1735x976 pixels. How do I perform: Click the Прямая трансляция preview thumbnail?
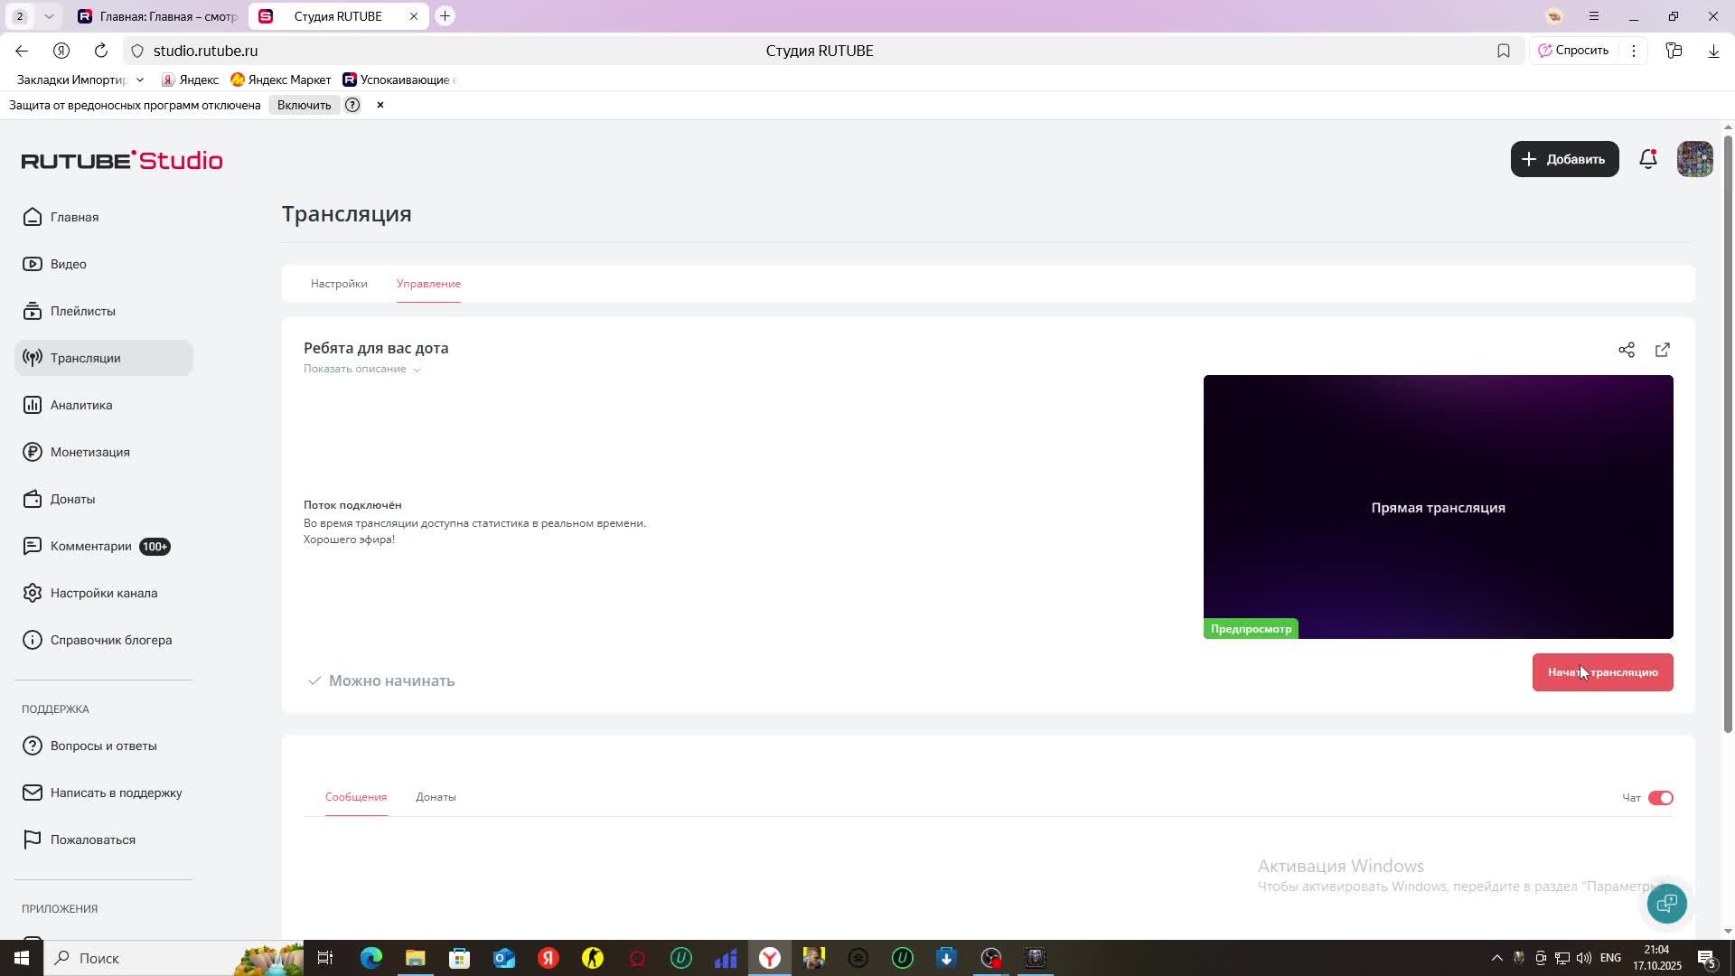click(x=1437, y=506)
